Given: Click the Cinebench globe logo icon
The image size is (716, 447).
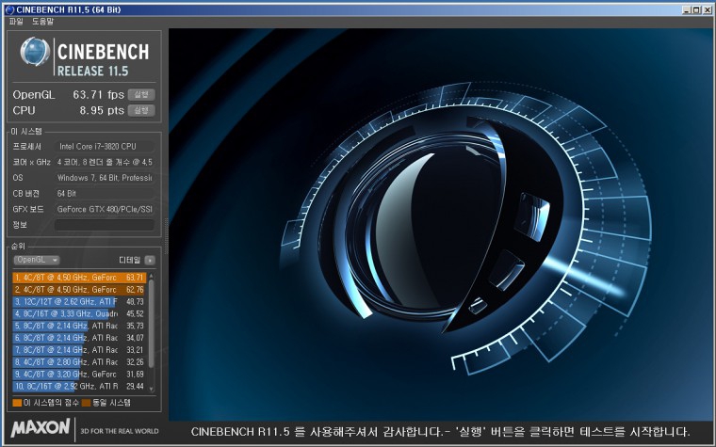Looking at the screenshot, I should pyautogui.click(x=35, y=51).
